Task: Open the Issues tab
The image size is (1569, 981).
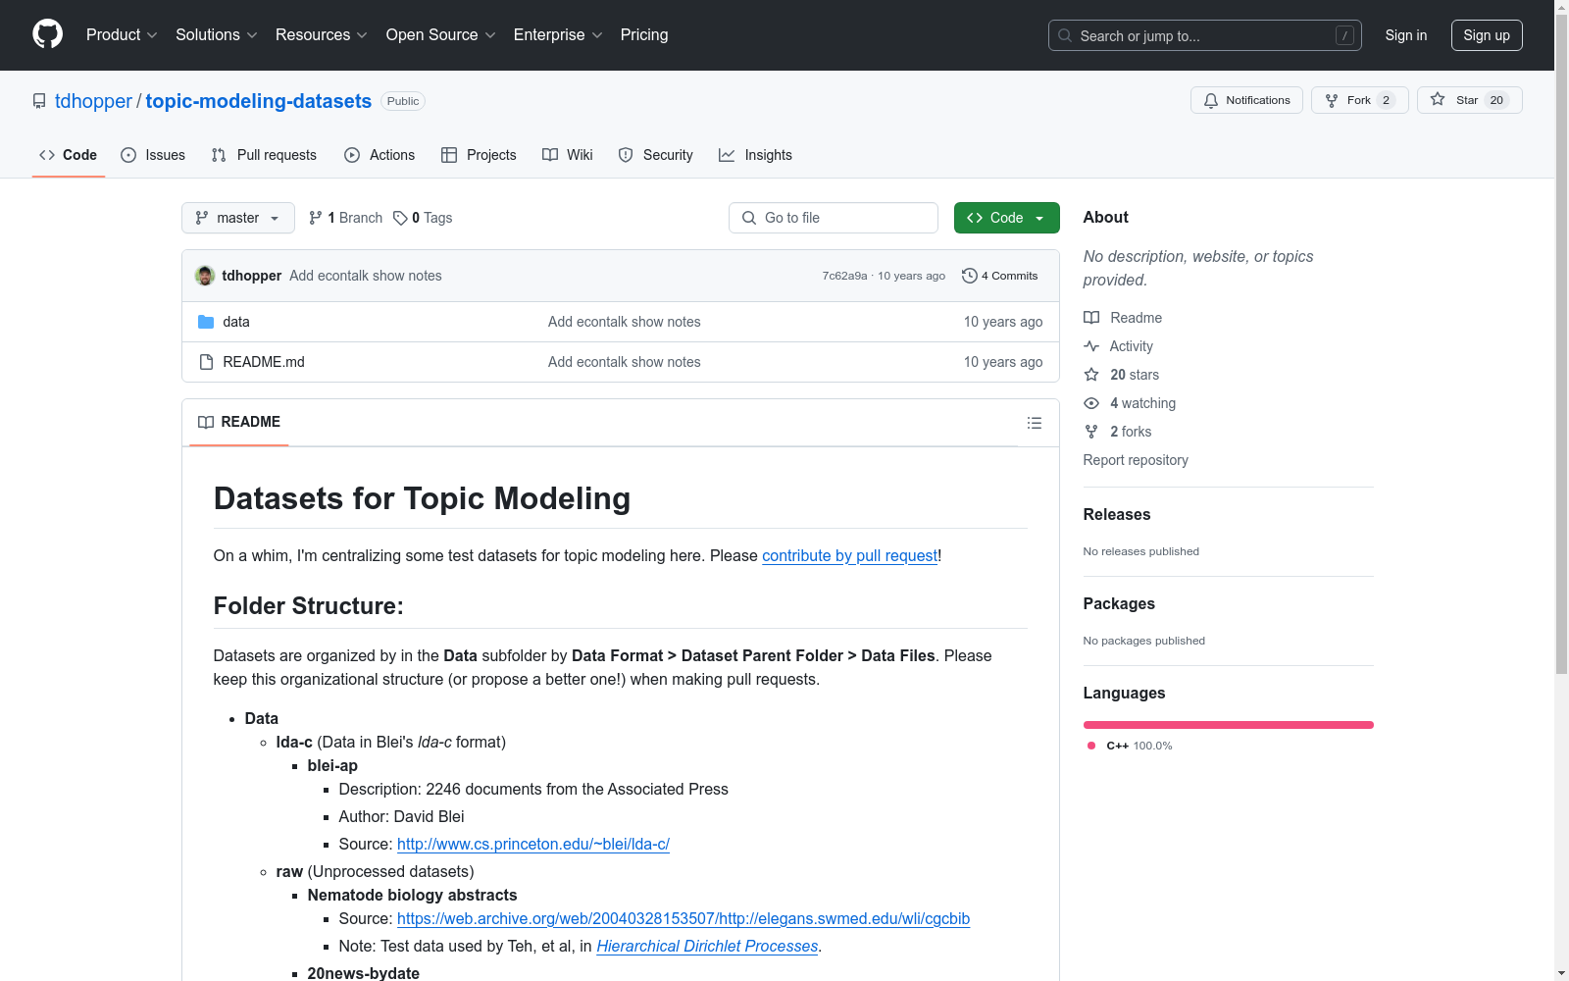Action: 153,155
